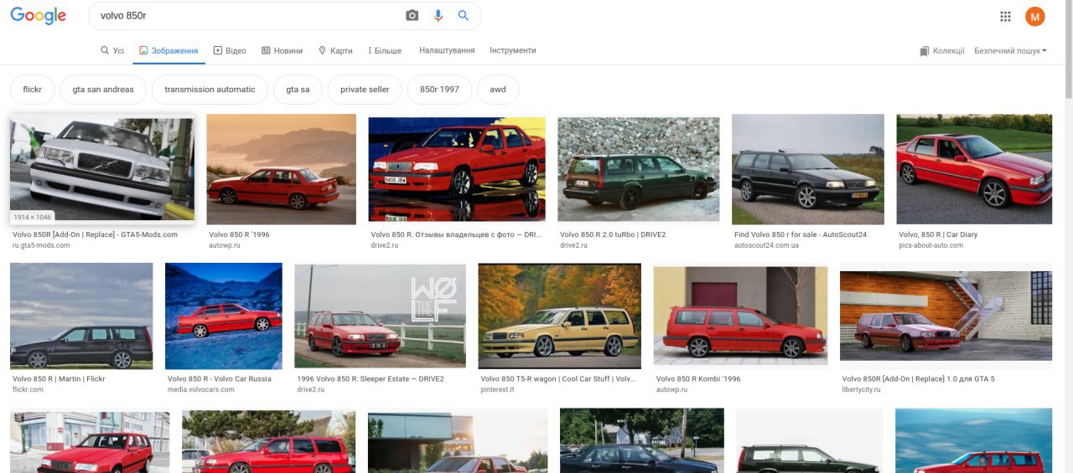1073x473 pixels.
Task: Switch to the Відео tab
Action: [x=230, y=51]
